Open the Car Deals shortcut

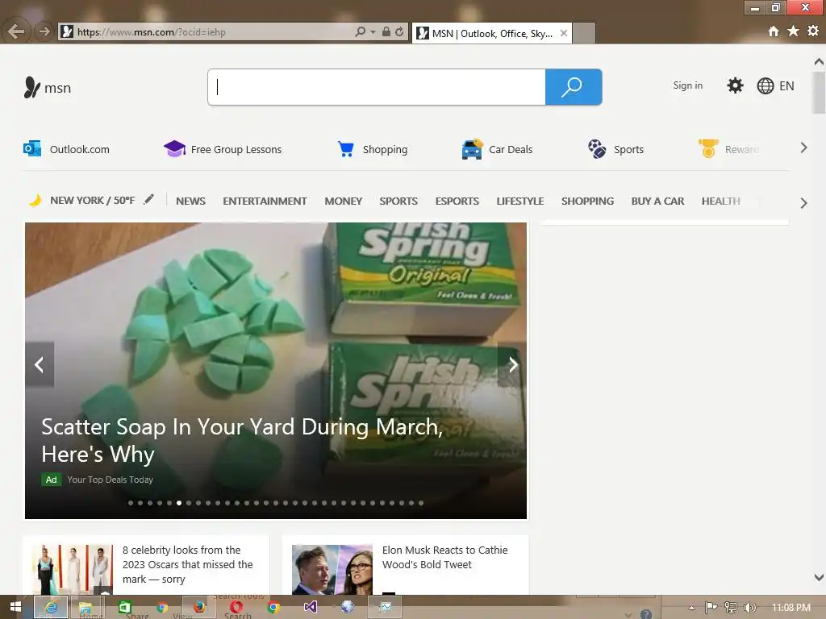(x=497, y=149)
